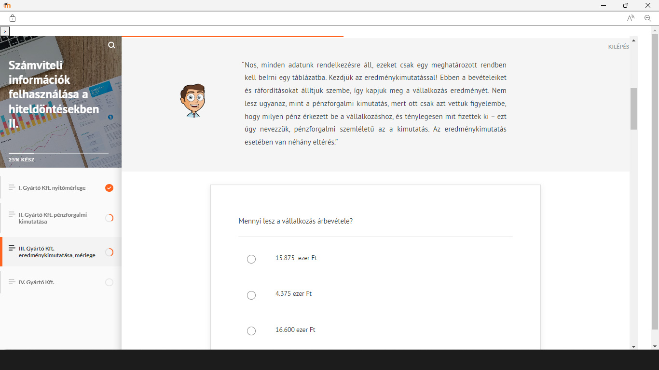The image size is (659, 370).
Task: Click progress circle of pénzforgalmi kimutatása lesson
Action: tap(109, 218)
